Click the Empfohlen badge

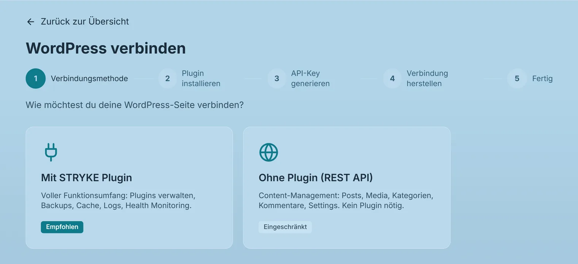(62, 227)
